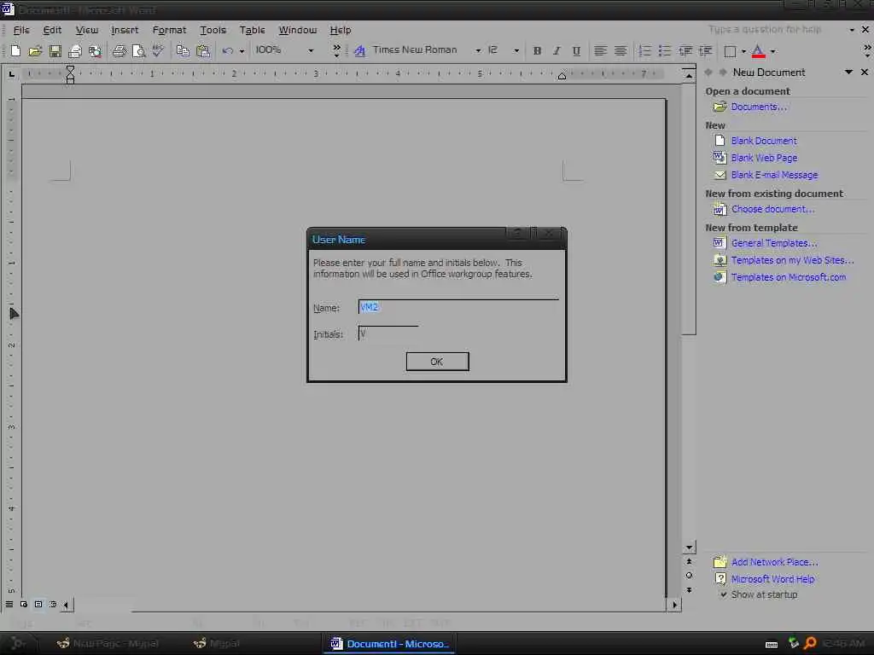Toggle the Show at startup checkbox
The image size is (874, 655).
[724, 594]
